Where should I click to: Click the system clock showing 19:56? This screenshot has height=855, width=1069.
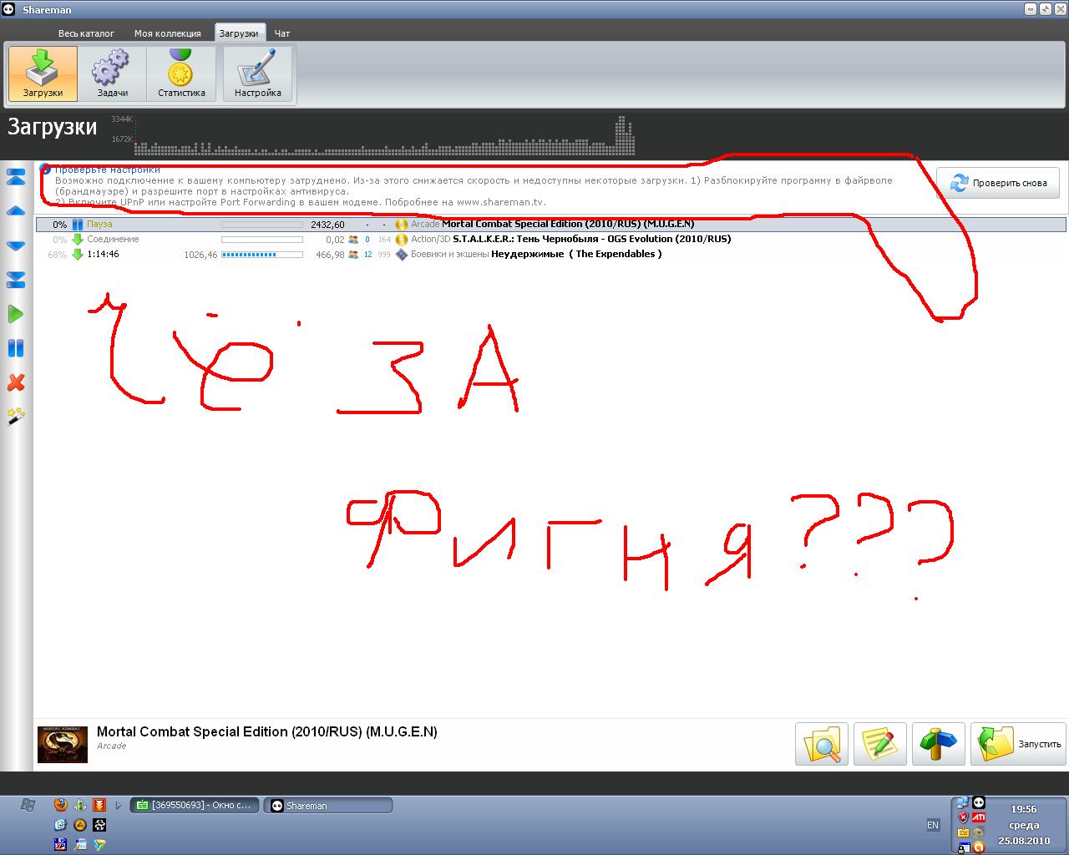coord(1024,809)
